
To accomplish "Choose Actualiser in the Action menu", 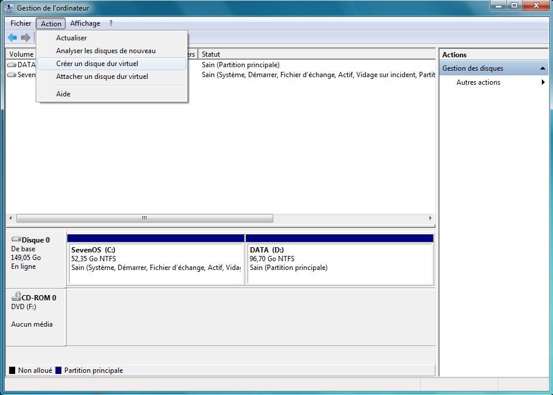I will [112, 37].
